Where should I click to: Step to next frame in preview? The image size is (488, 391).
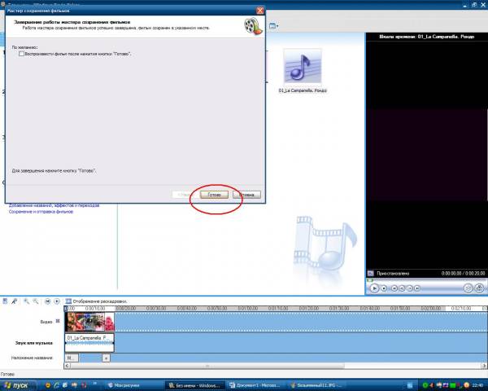click(x=410, y=288)
